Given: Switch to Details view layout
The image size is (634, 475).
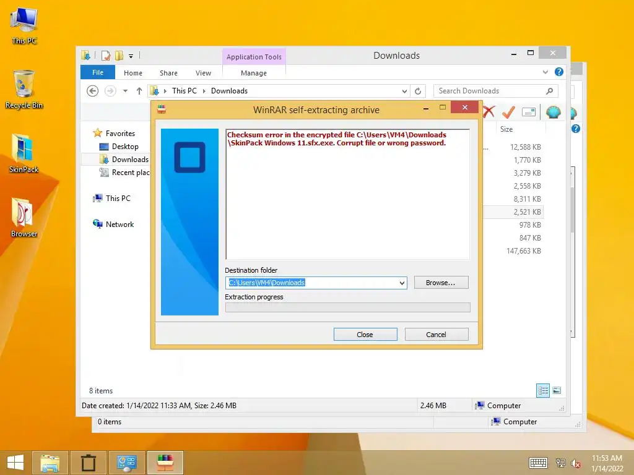Looking at the screenshot, I should (x=542, y=391).
